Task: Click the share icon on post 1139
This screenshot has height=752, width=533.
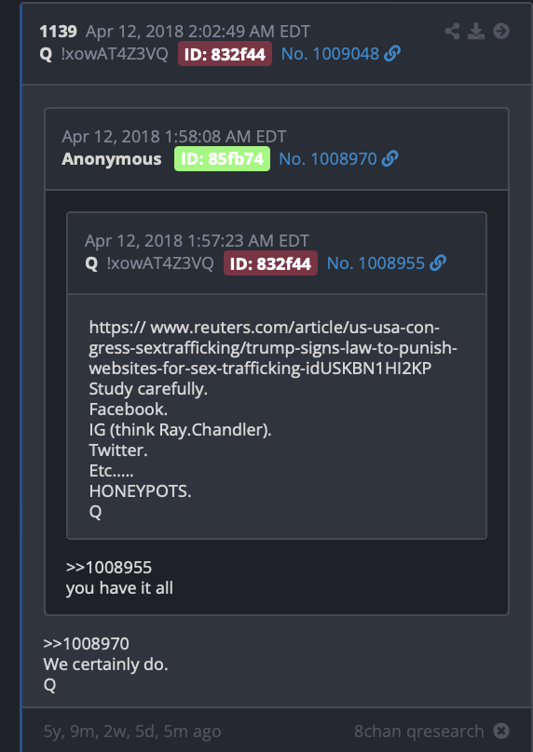Action: coord(452,31)
